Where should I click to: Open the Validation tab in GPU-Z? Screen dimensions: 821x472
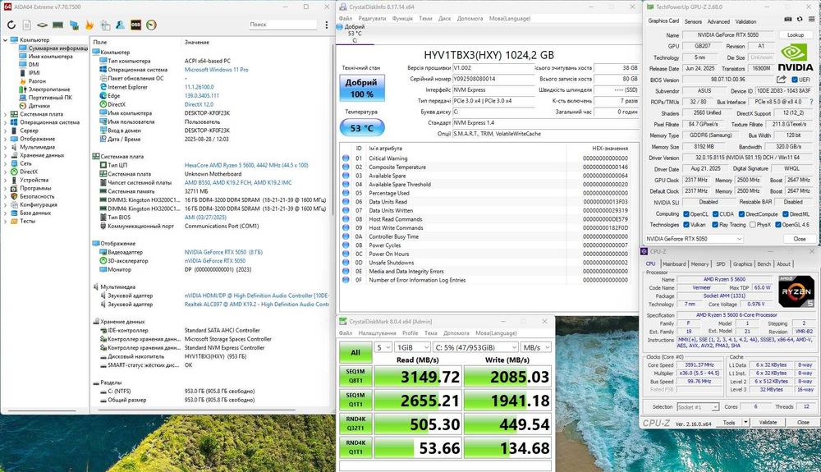click(x=745, y=21)
